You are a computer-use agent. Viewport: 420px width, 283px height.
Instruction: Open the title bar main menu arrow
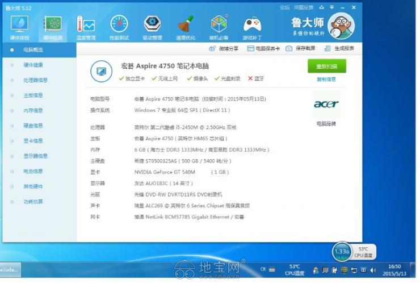tap(331, 7)
